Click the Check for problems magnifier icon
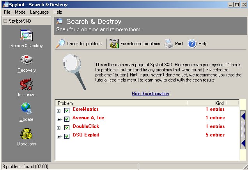 [60, 44]
